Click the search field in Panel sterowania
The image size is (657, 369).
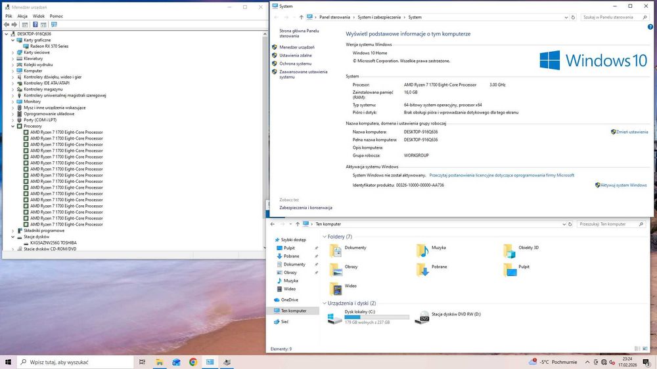click(x=615, y=17)
